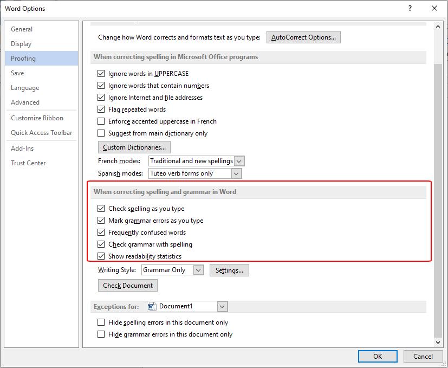Open the Writing Style dropdown
The height and width of the screenshot is (368, 448).
coord(198,270)
